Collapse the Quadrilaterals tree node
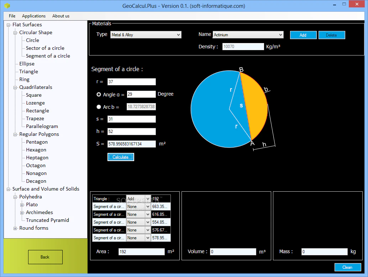Image resolution: width=368 pixels, height=277 pixels. click(15, 87)
